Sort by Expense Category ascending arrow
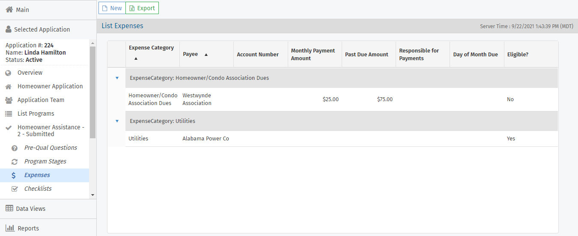This screenshot has width=578, height=236. (136, 58)
